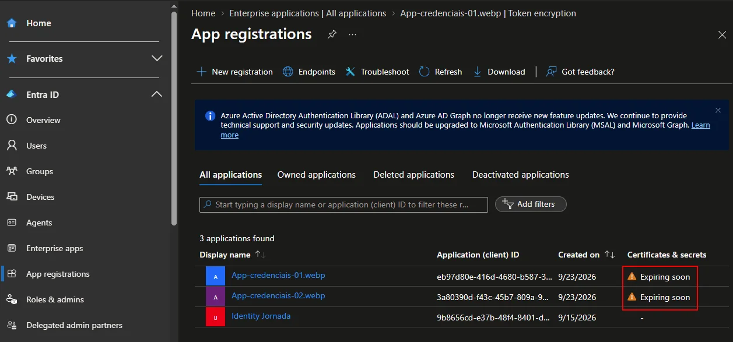
Task: Click the Endpoints globe icon
Action: (x=288, y=72)
